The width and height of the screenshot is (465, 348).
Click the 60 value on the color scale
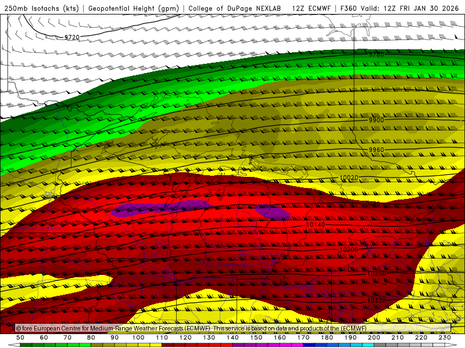[x=44, y=338]
